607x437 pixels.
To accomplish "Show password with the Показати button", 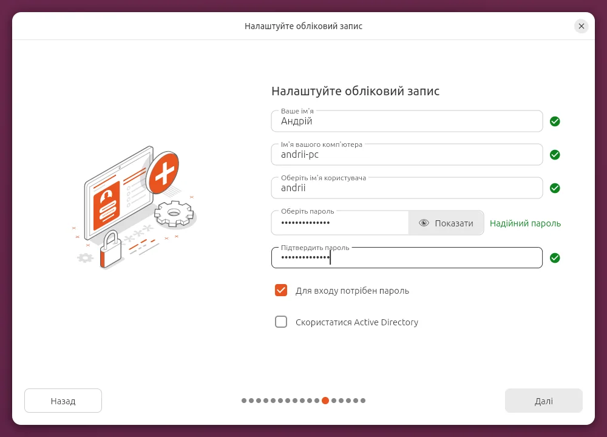I will (x=446, y=223).
